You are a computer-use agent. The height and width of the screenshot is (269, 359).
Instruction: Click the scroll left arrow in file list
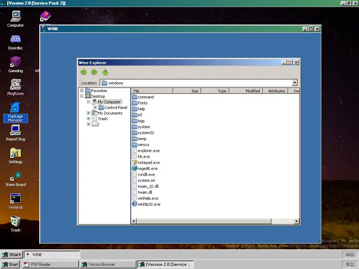click(134, 221)
